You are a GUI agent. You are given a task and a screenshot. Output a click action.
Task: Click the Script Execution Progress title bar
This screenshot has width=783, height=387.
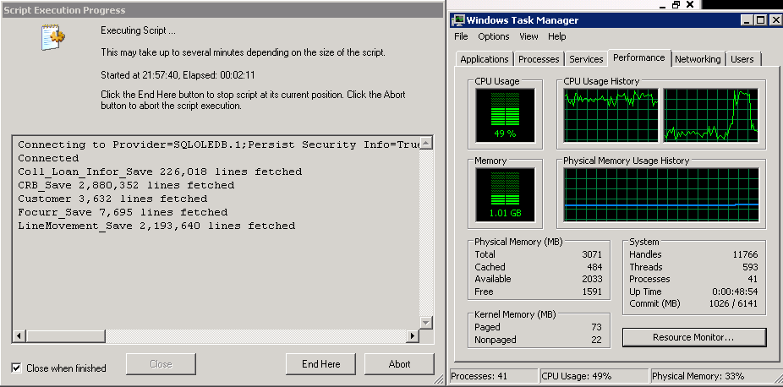(222, 10)
